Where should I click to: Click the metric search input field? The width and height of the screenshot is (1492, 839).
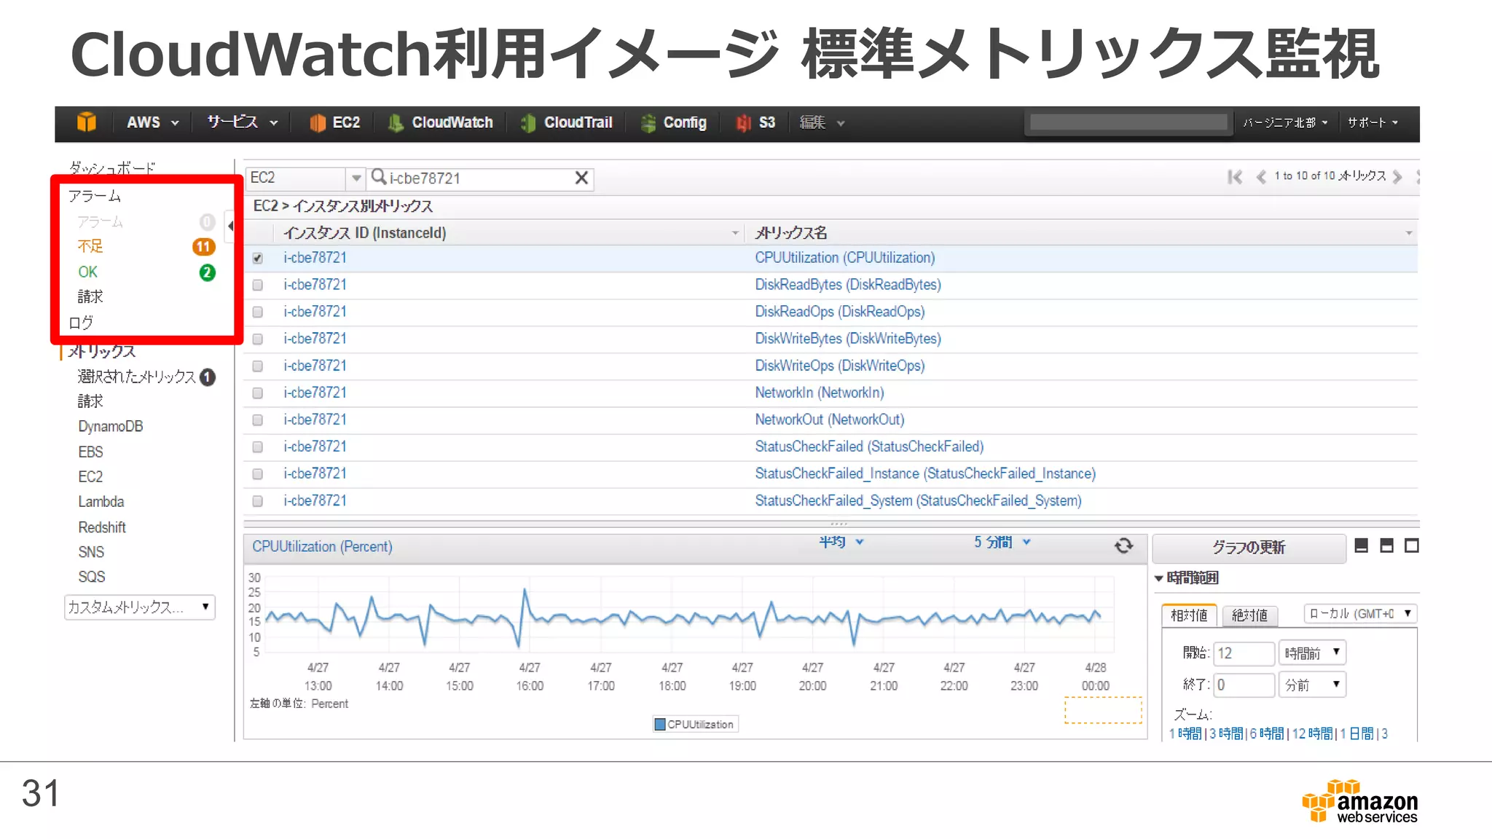click(x=481, y=178)
